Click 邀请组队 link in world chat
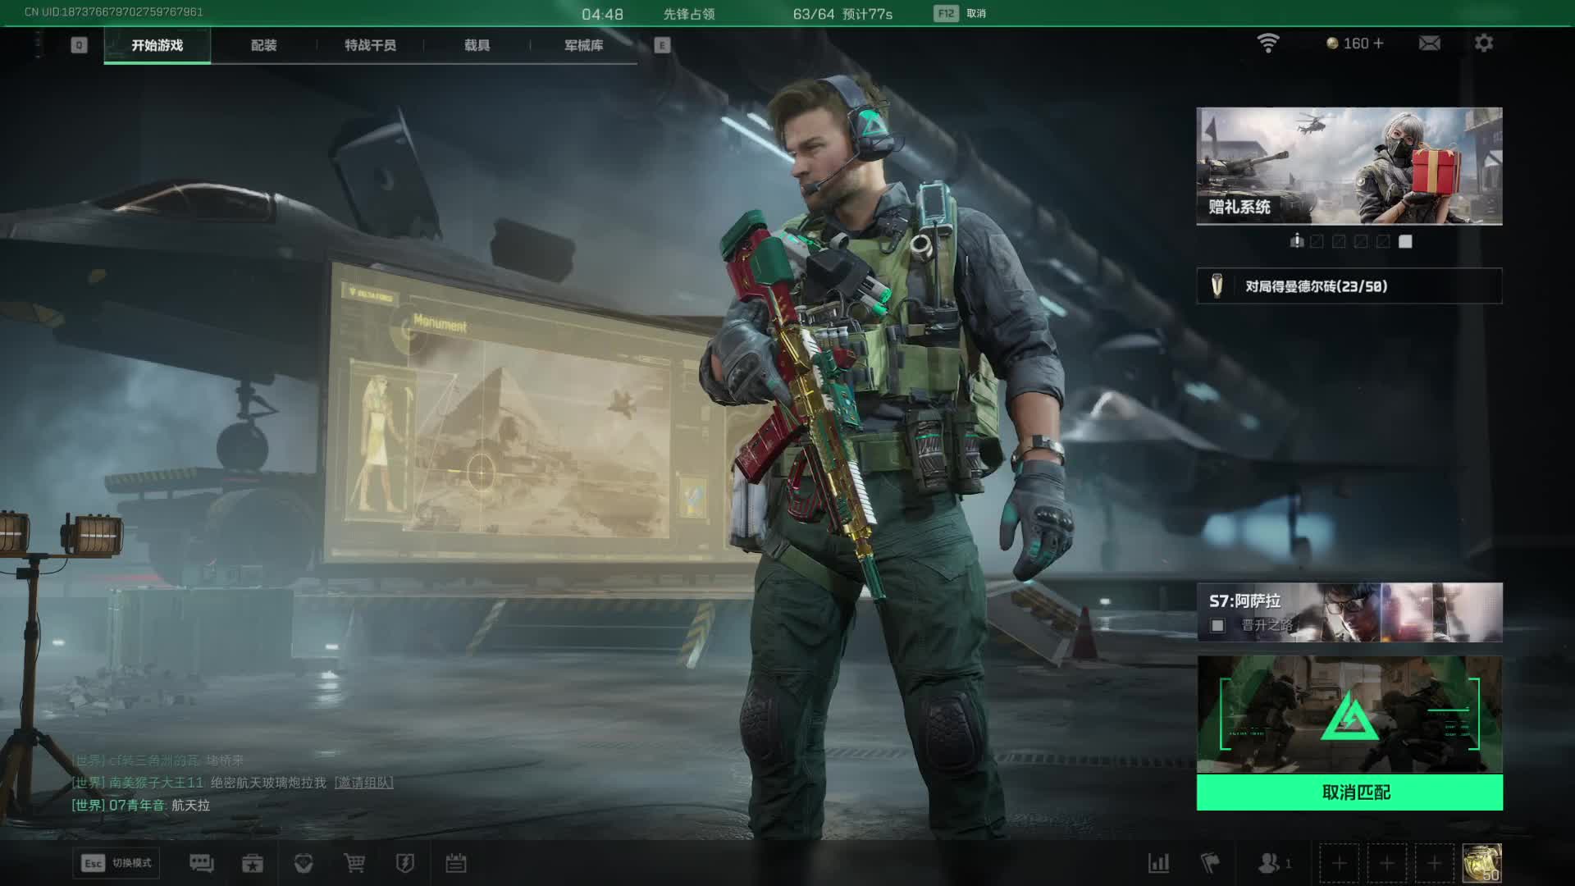Viewport: 1575px width, 886px height. pos(363,783)
